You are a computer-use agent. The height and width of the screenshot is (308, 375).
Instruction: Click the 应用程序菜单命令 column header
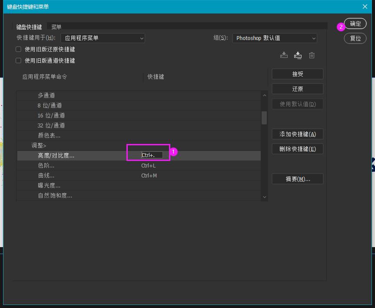pos(45,77)
